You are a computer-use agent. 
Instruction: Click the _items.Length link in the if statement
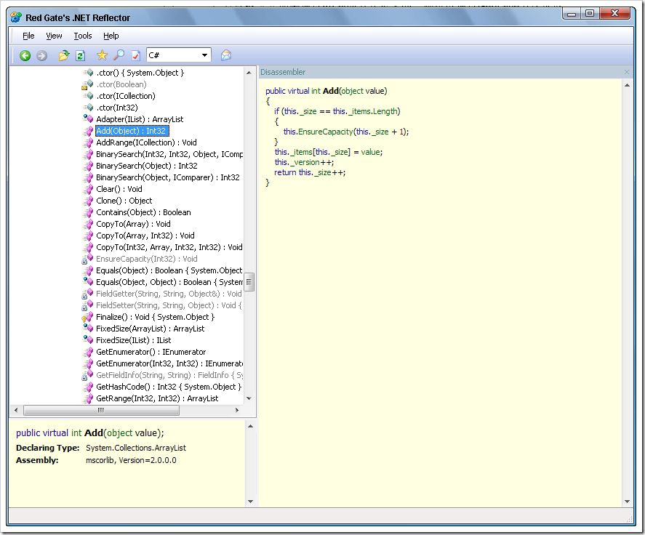tap(374, 111)
